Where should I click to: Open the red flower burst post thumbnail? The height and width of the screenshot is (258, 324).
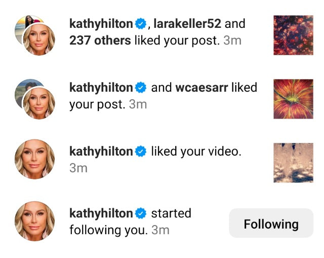293,99
